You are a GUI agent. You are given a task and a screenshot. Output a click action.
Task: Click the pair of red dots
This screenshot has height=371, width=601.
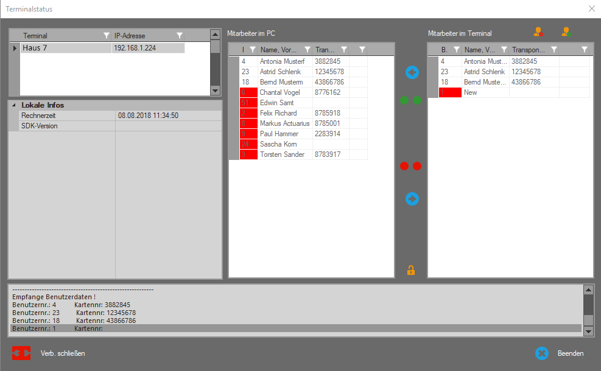coord(411,166)
